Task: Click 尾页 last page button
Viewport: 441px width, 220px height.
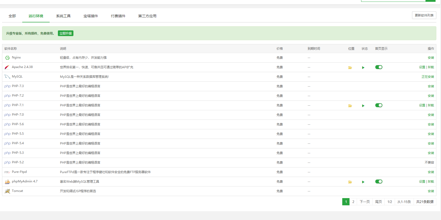Action: (x=378, y=202)
